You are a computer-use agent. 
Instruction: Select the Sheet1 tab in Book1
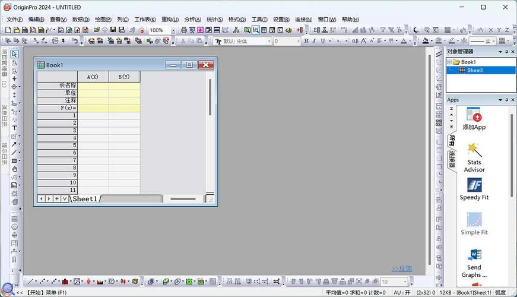click(85, 198)
